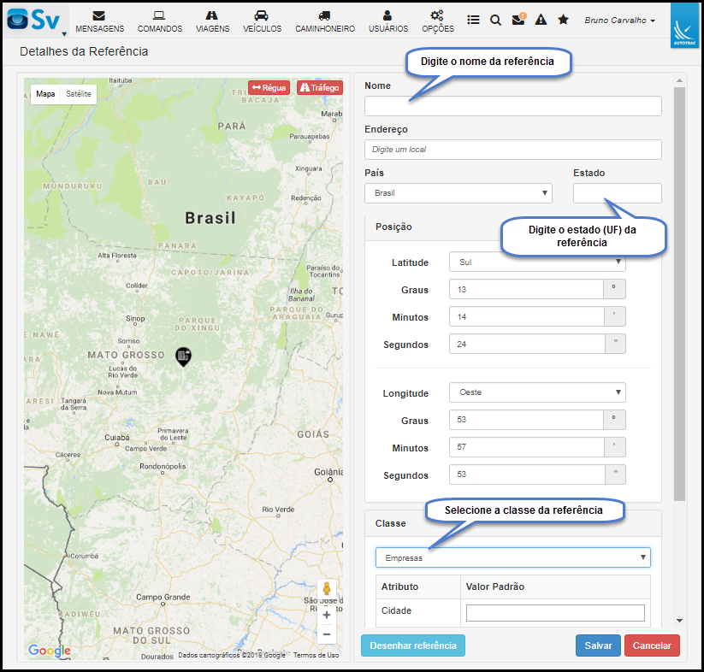Click the Latitude Graus field with 13
The width and height of the screenshot is (704, 672).
click(526, 289)
